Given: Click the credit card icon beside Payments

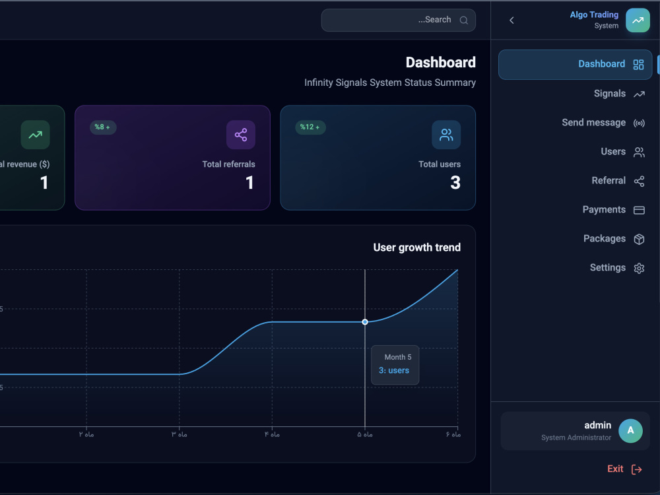Looking at the screenshot, I should (x=639, y=210).
